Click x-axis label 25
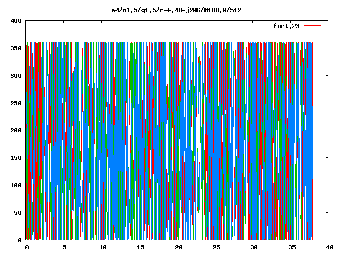339x254 pixels. tap(217, 247)
